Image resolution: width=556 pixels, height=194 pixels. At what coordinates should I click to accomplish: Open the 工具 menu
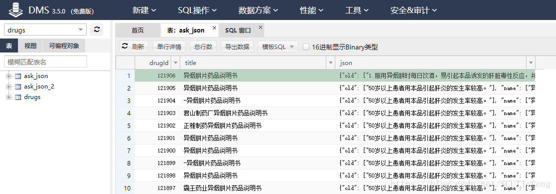coord(357,10)
